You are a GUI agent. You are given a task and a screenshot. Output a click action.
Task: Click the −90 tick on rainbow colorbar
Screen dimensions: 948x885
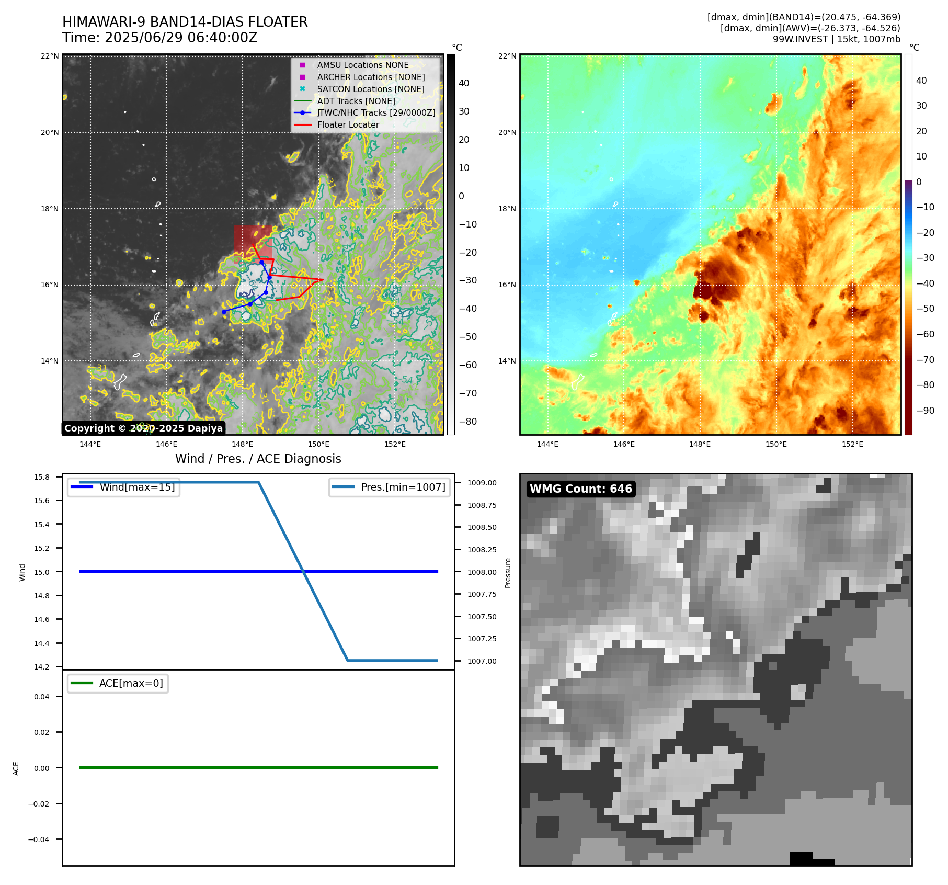[925, 411]
